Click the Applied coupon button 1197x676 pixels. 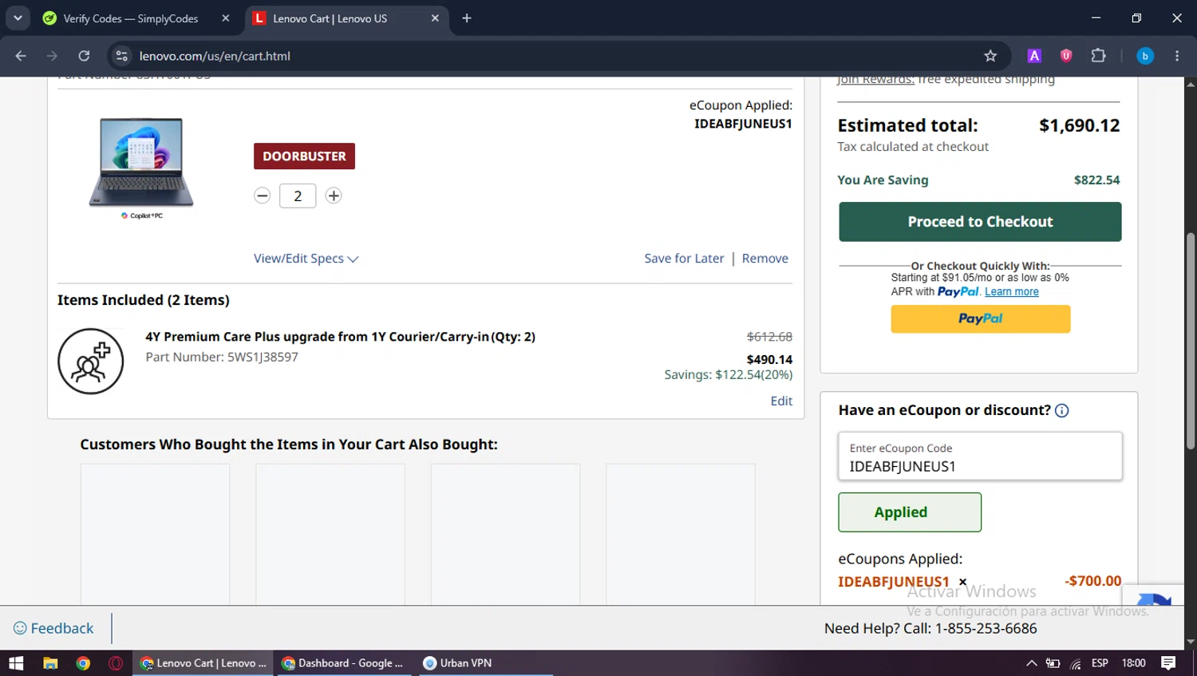click(x=910, y=512)
